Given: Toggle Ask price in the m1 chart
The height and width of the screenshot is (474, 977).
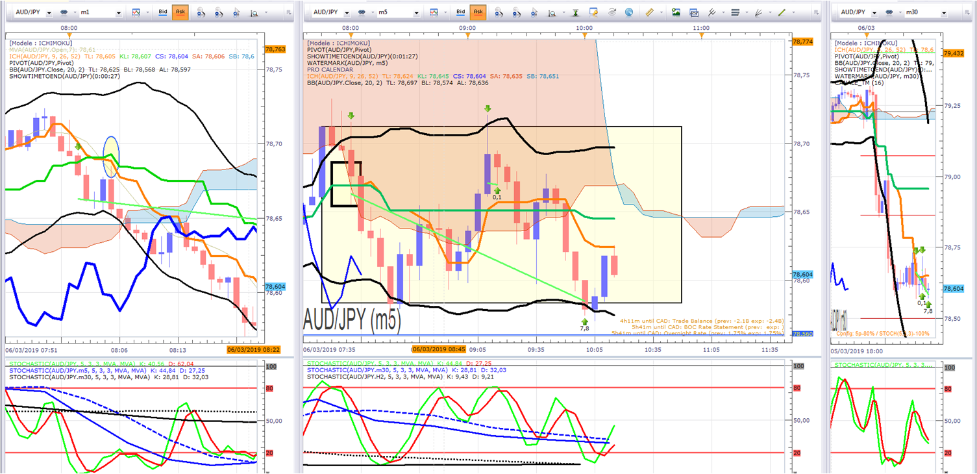Looking at the screenshot, I should pyautogui.click(x=180, y=12).
